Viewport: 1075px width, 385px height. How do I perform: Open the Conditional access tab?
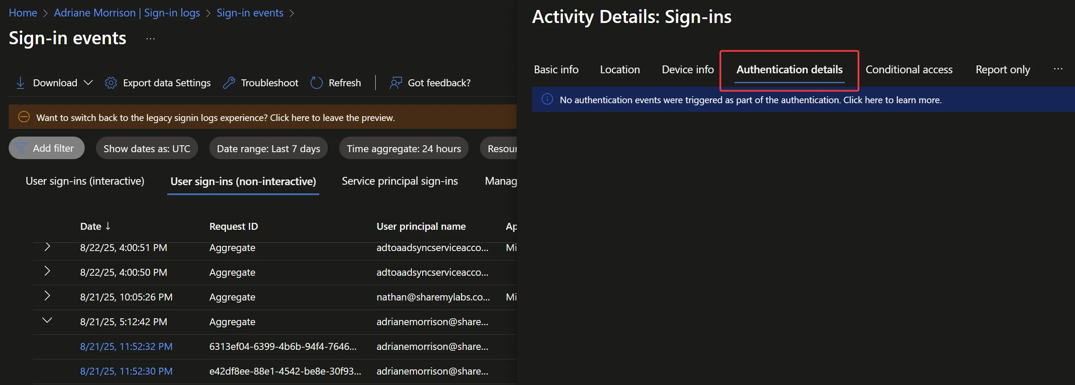(x=909, y=70)
